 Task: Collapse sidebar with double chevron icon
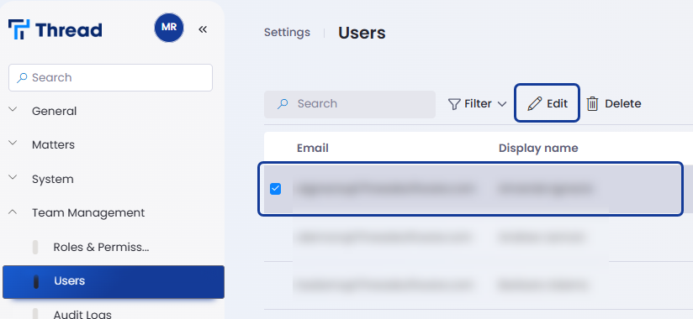click(x=203, y=29)
